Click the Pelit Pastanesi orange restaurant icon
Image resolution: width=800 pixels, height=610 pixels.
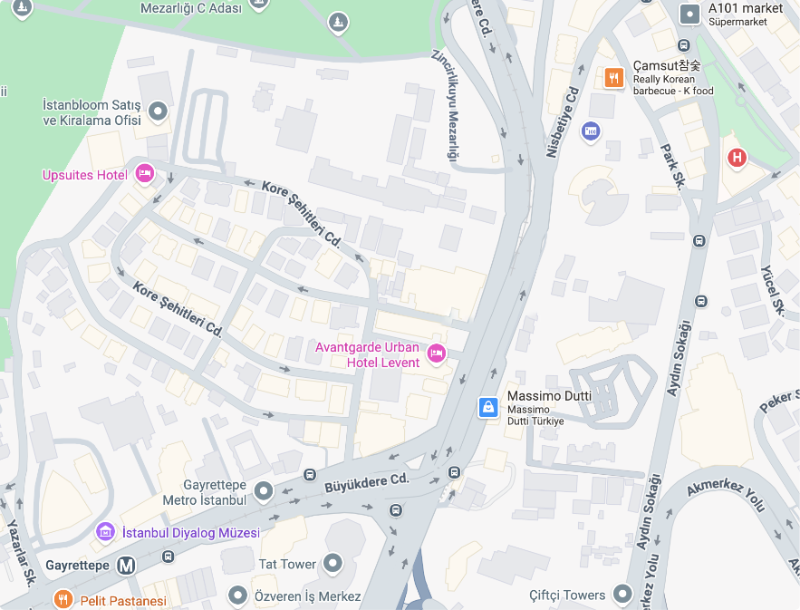pyautogui.click(x=63, y=599)
